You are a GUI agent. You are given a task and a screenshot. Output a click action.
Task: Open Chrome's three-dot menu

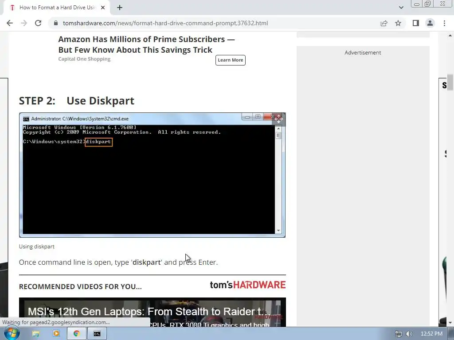444,23
